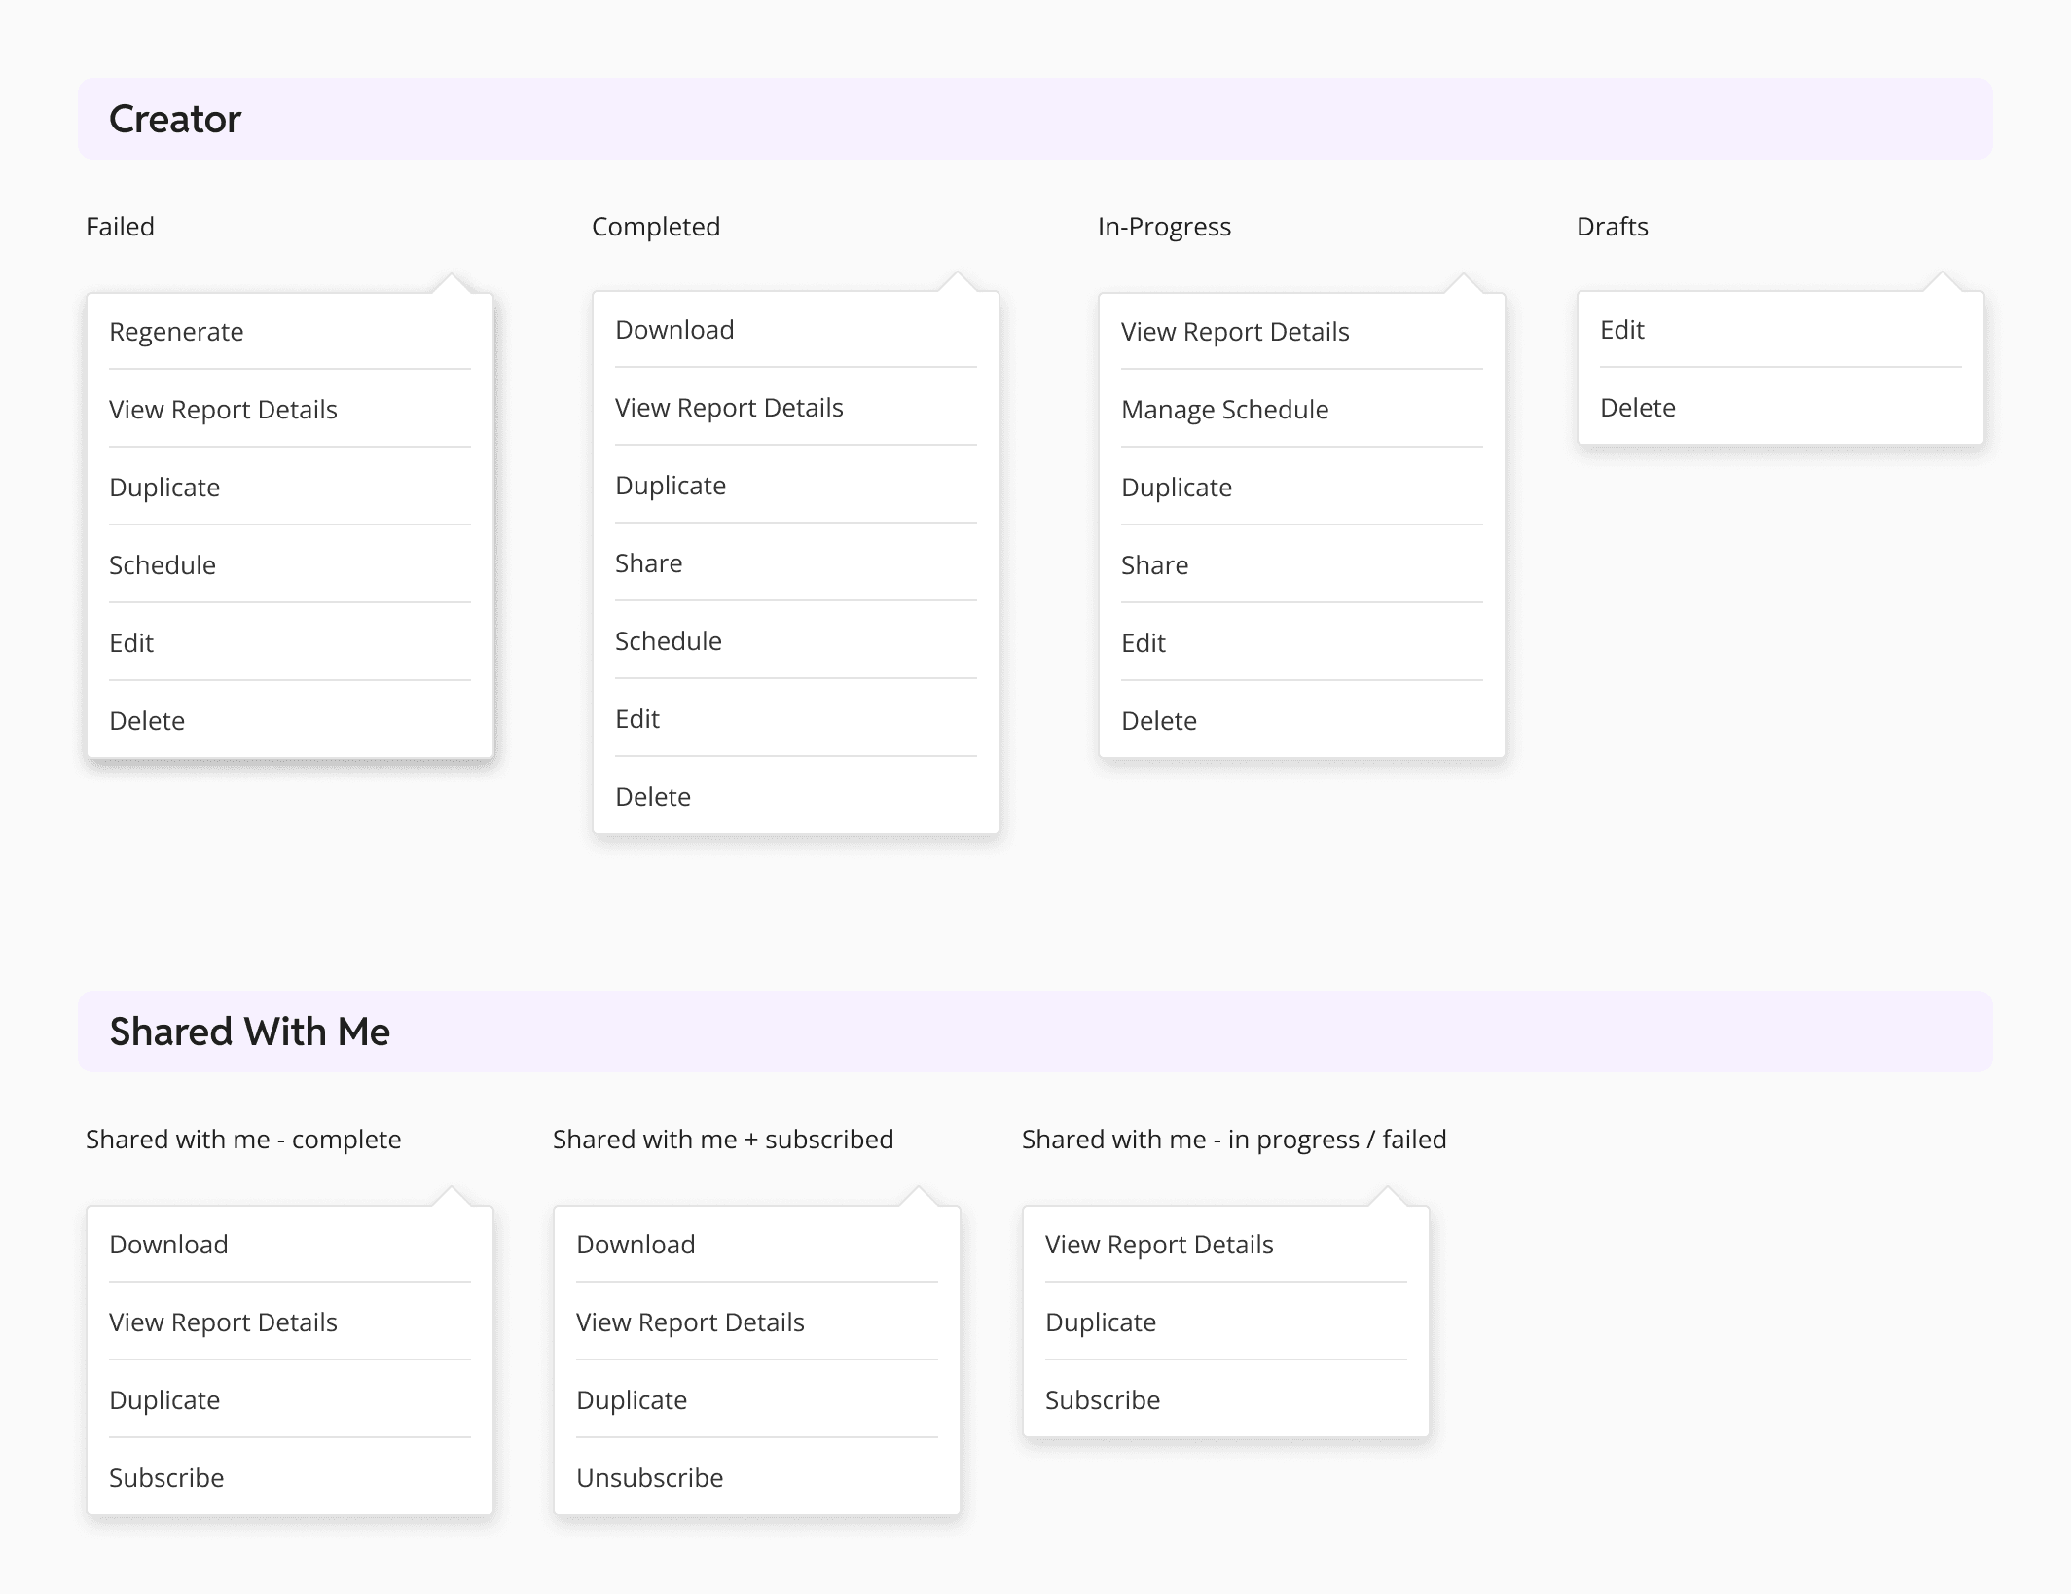The image size is (2071, 1594).
Task: Select Download from the Completed menu
Action: (x=674, y=329)
